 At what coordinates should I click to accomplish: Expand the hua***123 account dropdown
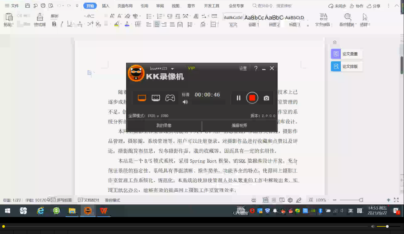coord(172,68)
